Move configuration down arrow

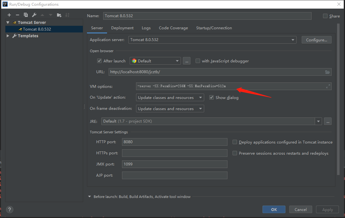coord(51,15)
